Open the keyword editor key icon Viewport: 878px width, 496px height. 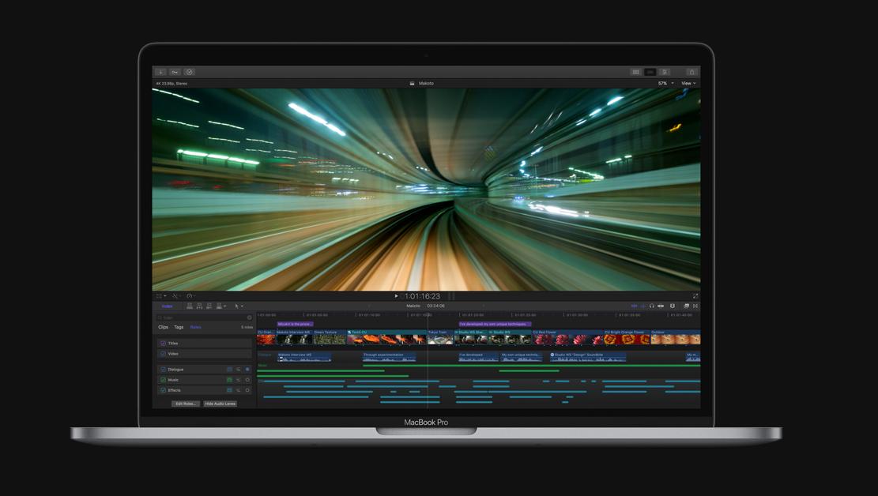pyautogui.click(x=175, y=72)
